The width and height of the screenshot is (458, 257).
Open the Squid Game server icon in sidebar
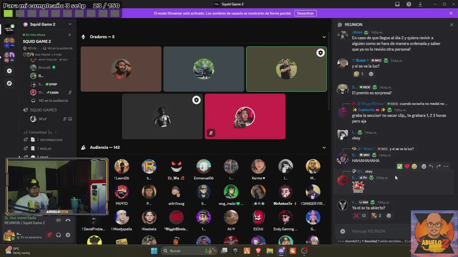9,29
